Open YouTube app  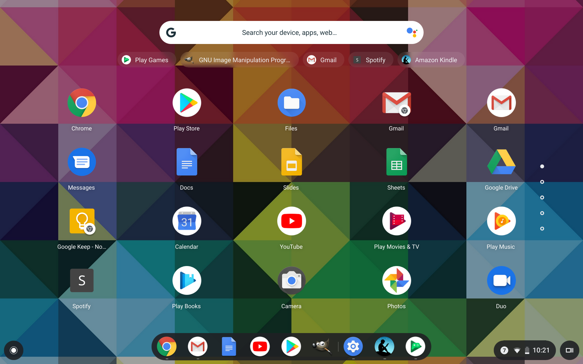[x=291, y=221]
